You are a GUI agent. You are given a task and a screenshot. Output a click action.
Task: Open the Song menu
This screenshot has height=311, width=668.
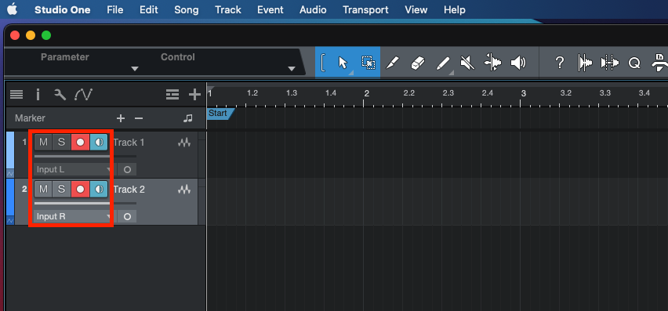click(x=186, y=9)
